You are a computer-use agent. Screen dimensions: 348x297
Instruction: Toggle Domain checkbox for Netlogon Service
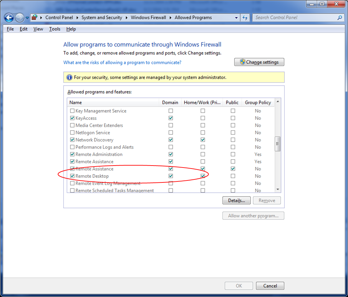pyautogui.click(x=171, y=132)
